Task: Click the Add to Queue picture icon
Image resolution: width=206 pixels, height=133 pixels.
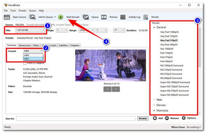Action: tap(33, 17)
